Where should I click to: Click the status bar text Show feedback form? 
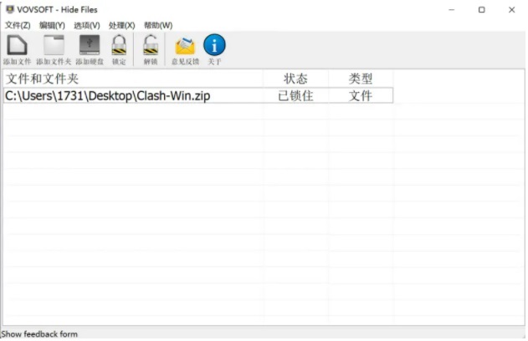coord(39,334)
